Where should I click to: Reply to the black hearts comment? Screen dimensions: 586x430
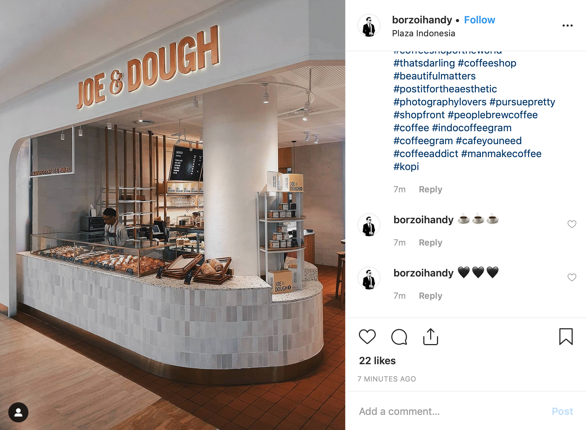click(431, 296)
